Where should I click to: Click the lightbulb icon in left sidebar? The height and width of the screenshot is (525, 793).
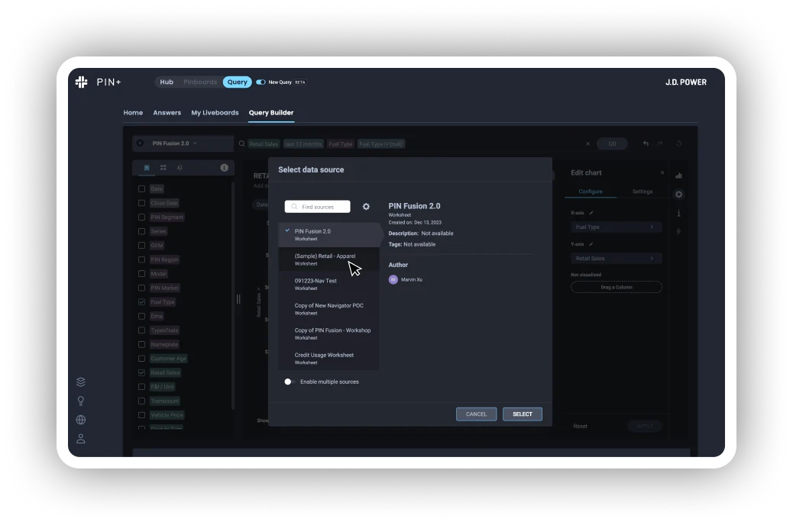(x=81, y=401)
